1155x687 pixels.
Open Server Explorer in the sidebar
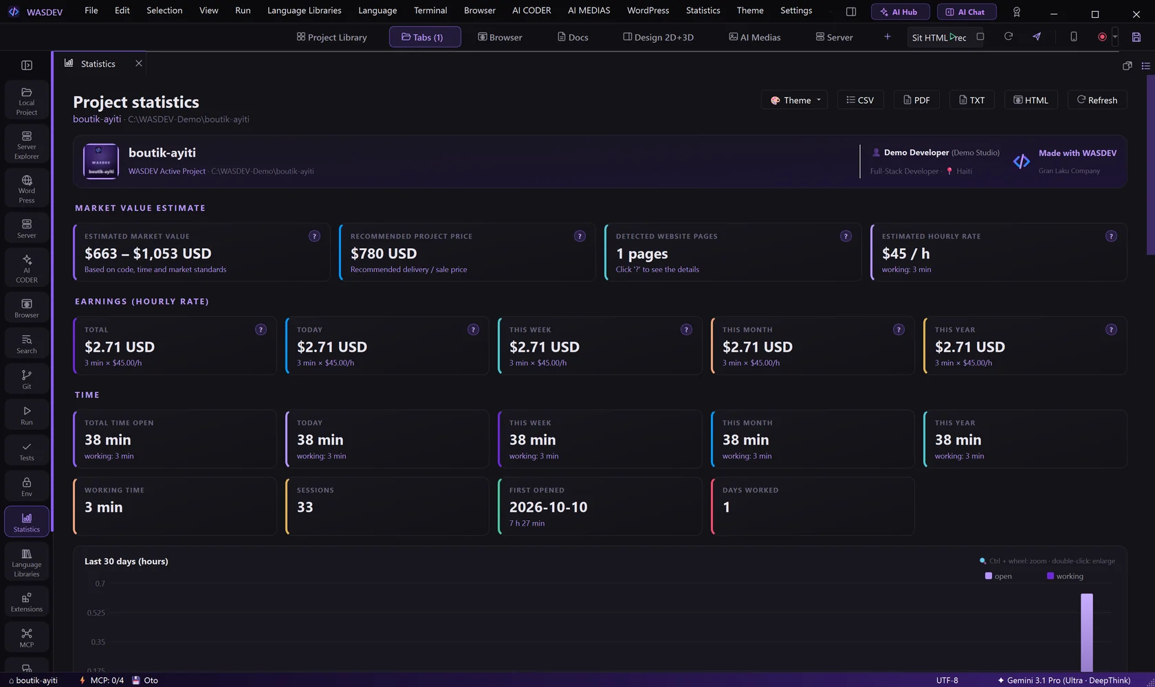click(x=27, y=145)
